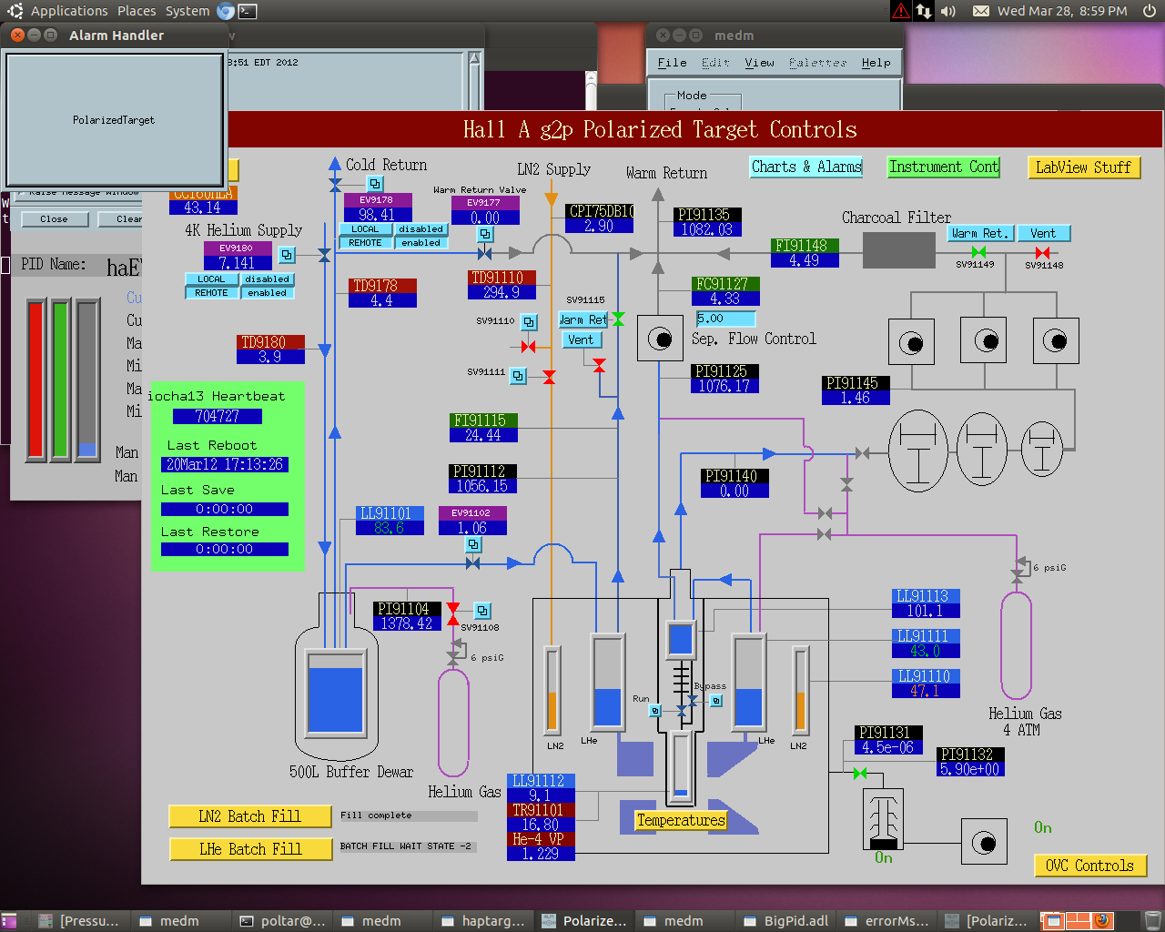Open the volume control indicator
Screen dimensions: 1165x932
pyautogui.click(x=947, y=11)
